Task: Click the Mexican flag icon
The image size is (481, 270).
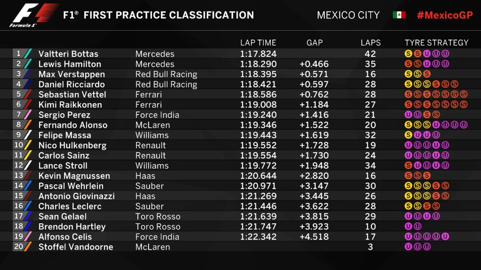Action: [x=399, y=15]
